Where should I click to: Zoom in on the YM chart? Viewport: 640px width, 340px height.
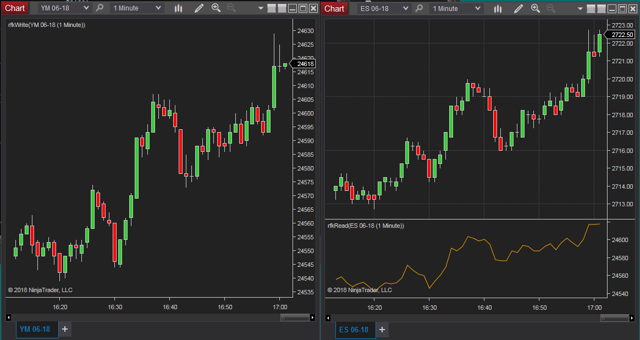tap(216, 8)
